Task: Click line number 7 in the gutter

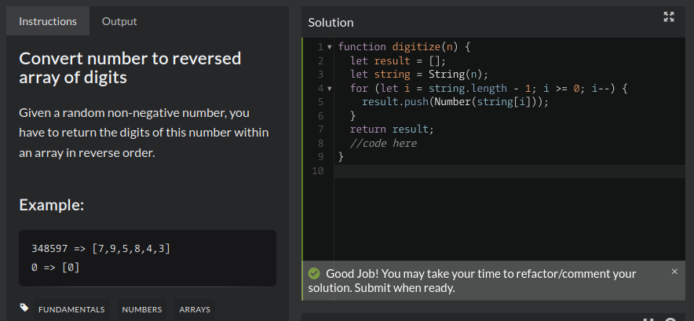Action: (320, 129)
